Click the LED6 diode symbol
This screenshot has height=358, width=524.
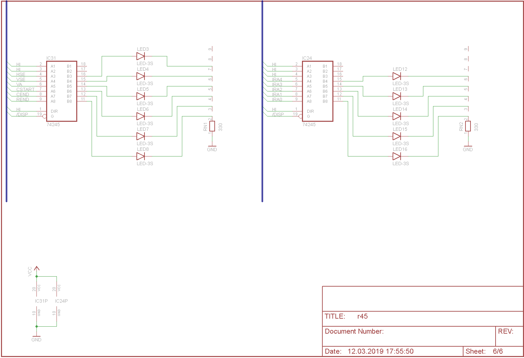click(x=141, y=116)
